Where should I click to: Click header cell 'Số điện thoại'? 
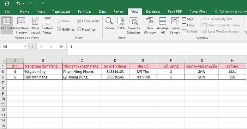pyautogui.click(x=115, y=66)
